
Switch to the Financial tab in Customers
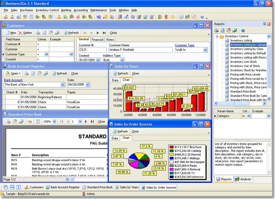(x=97, y=40)
